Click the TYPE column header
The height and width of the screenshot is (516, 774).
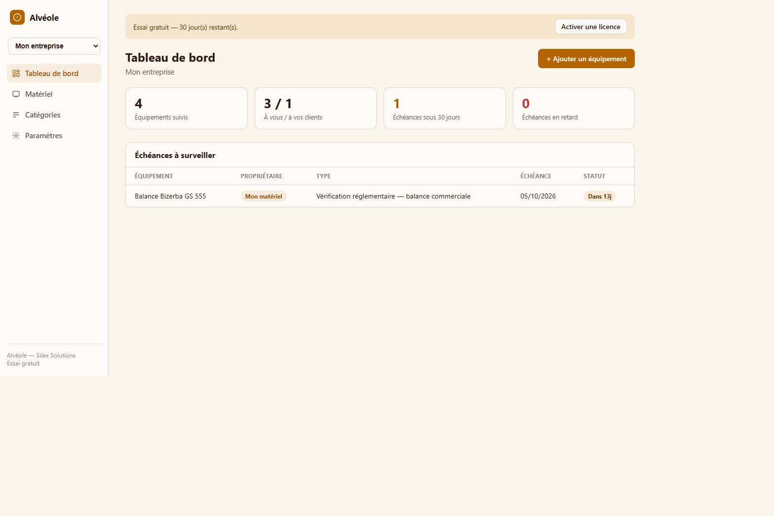click(323, 176)
